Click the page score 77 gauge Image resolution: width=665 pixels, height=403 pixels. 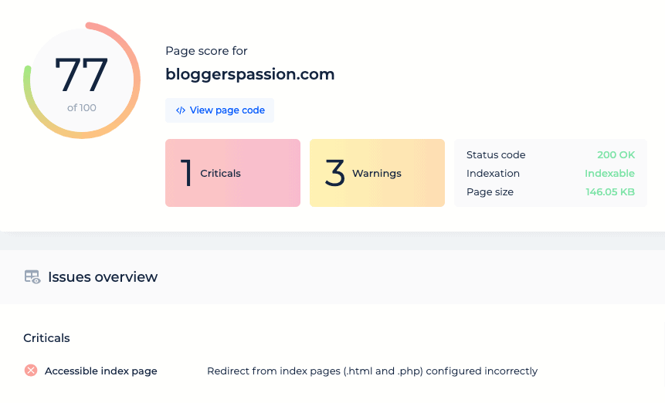click(x=82, y=80)
